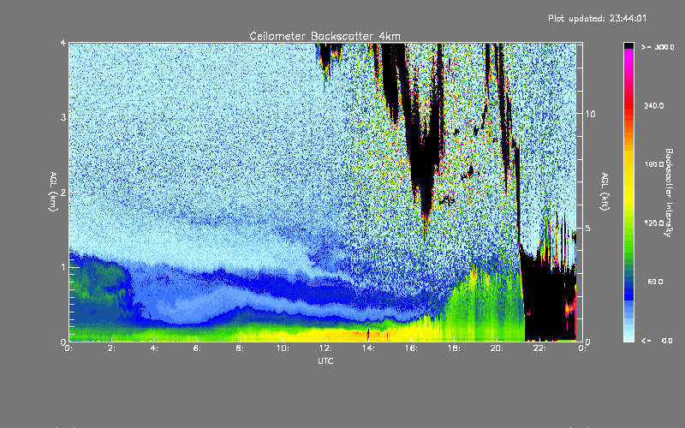Image resolution: width=685 pixels, height=428 pixels.
Task: Click the "14:" UTC time tick label
Action: click(368, 348)
